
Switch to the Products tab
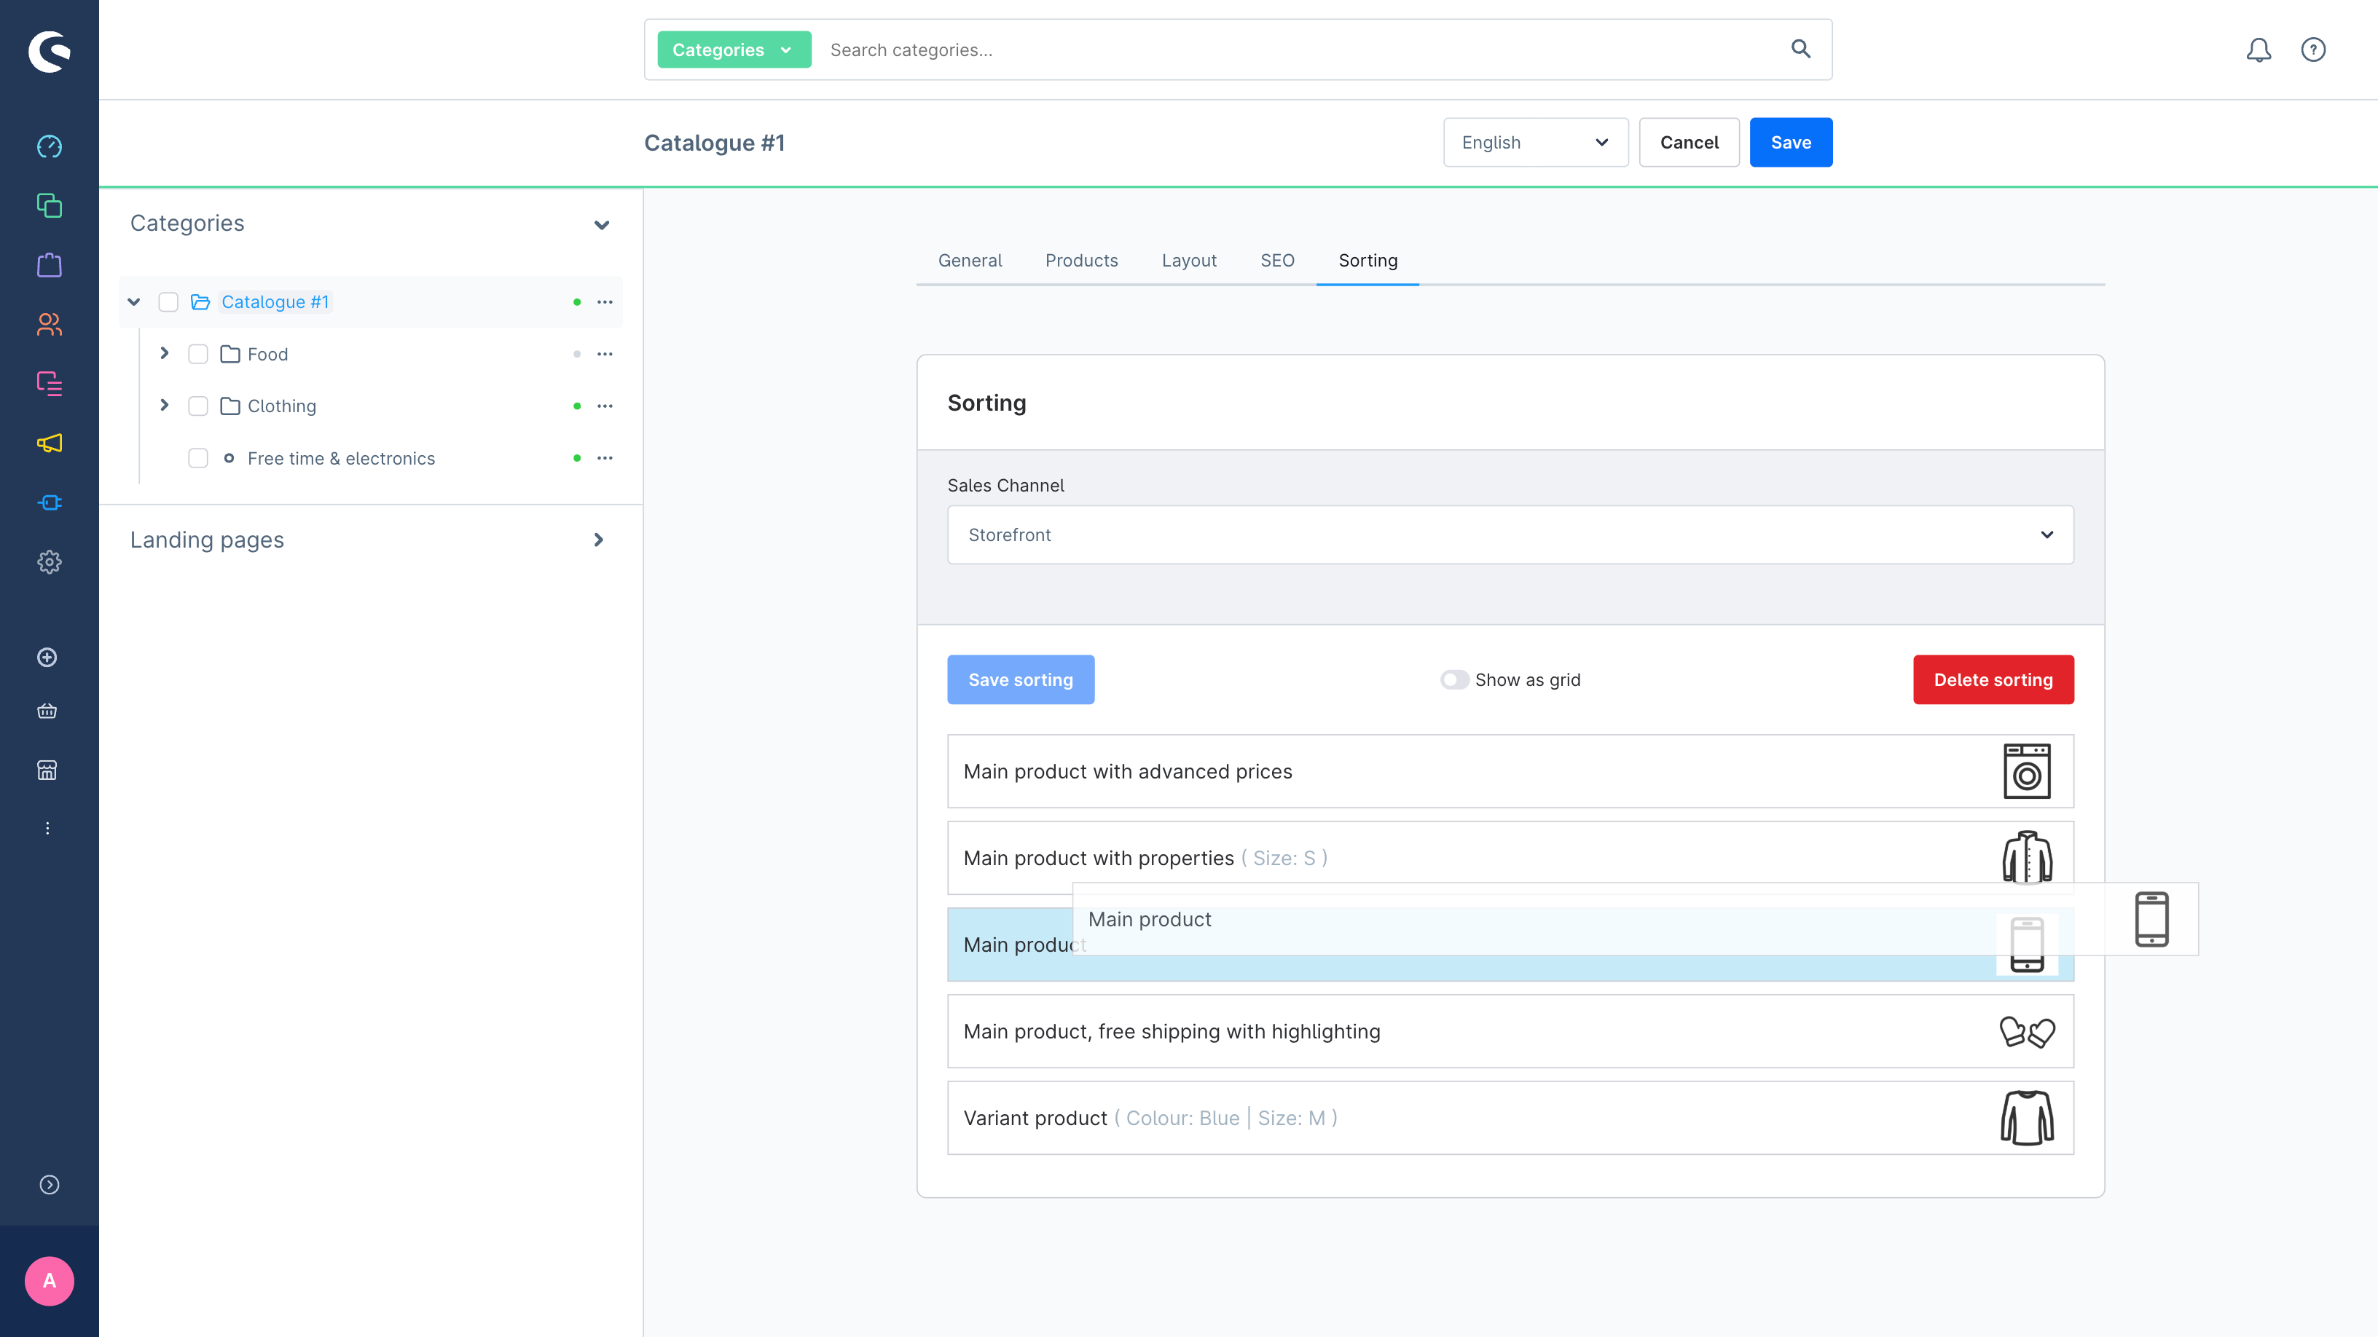(x=1081, y=260)
